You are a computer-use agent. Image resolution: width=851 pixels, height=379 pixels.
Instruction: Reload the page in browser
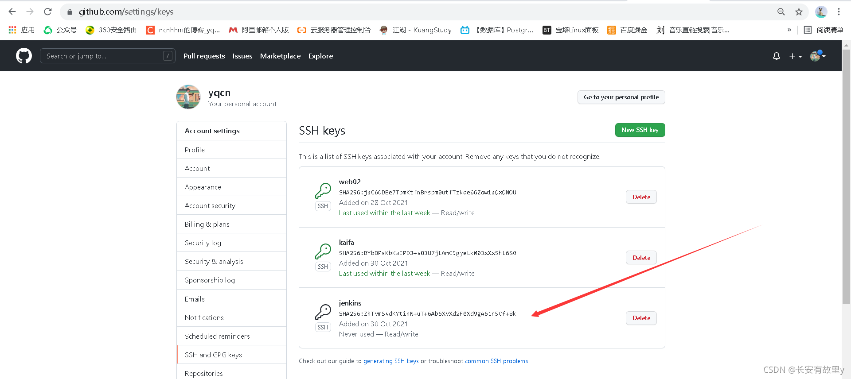48,12
